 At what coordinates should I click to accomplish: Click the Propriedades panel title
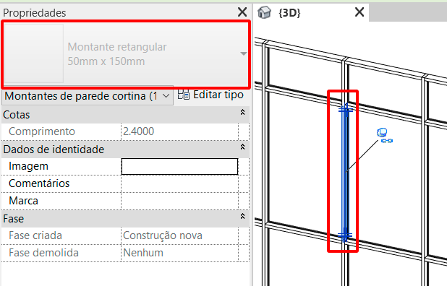[x=35, y=13]
